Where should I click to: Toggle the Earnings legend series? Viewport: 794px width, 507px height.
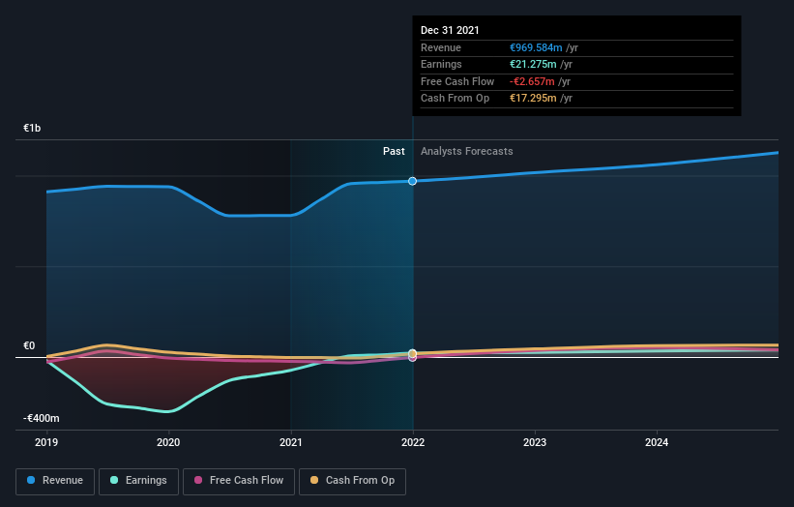tap(138, 481)
